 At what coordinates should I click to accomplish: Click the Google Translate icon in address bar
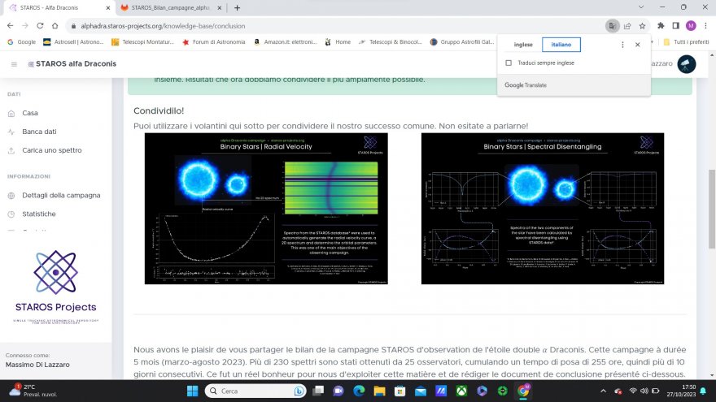click(x=611, y=25)
